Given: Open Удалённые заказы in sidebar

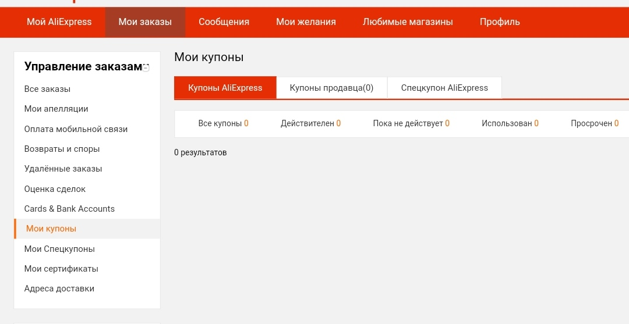Looking at the screenshot, I should point(63,169).
